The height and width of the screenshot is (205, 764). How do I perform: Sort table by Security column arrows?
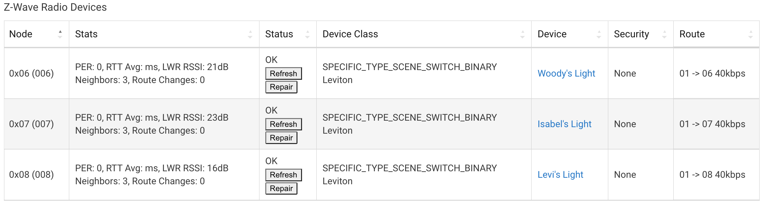click(664, 34)
